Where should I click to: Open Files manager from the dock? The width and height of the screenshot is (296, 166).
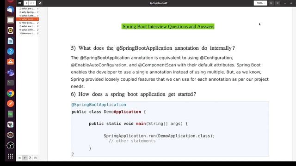(x=10, y=20)
